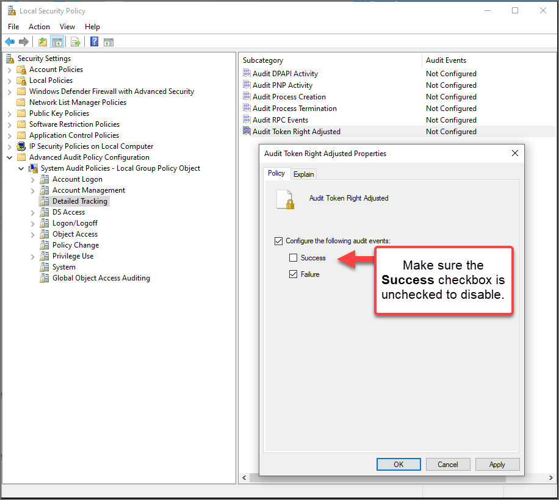Switch to the Explain tab
Viewport: 559px width, 500px height.
click(x=303, y=173)
